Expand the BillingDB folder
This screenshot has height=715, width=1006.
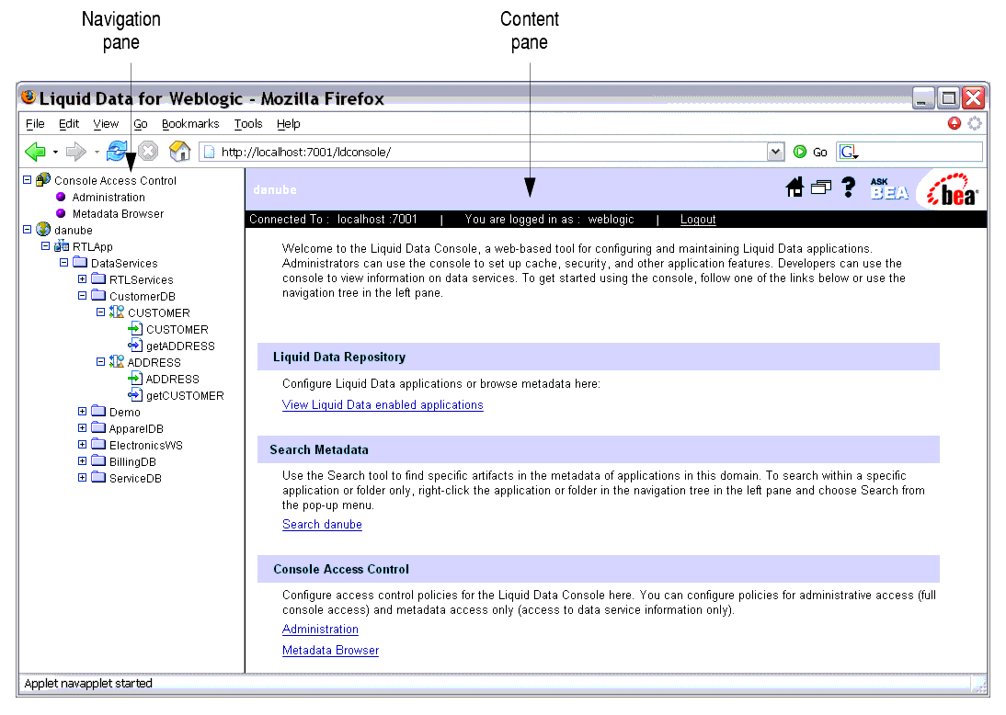[x=82, y=461]
